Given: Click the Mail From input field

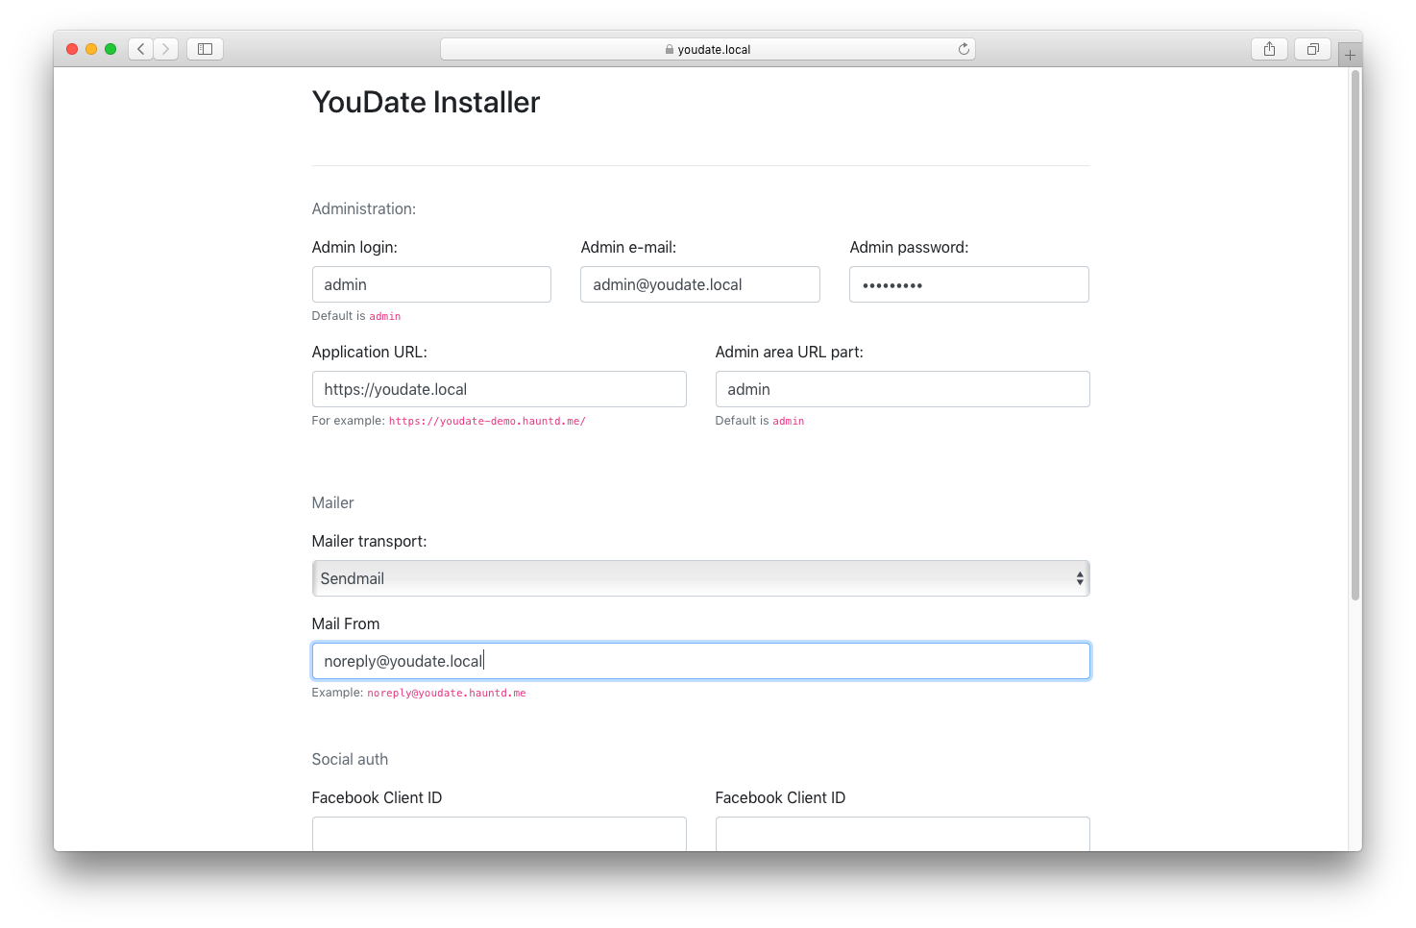Looking at the screenshot, I should pos(700,661).
